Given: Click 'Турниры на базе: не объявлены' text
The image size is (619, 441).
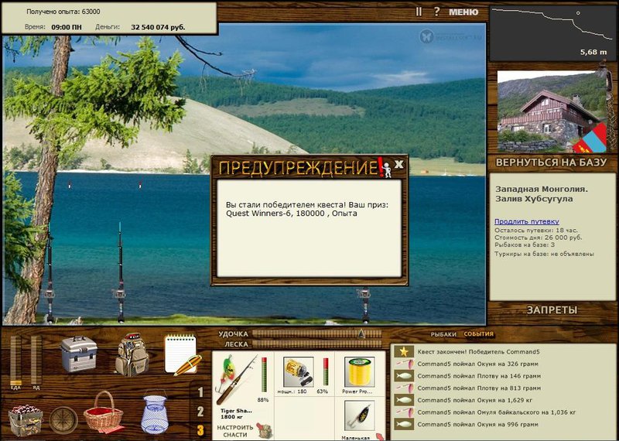Looking at the screenshot, I should [x=544, y=254].
